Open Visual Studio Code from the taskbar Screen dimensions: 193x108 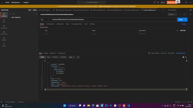128,106
